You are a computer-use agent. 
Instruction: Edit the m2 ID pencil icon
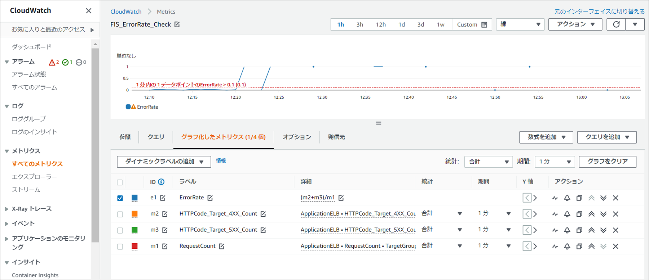coord(165,214)
